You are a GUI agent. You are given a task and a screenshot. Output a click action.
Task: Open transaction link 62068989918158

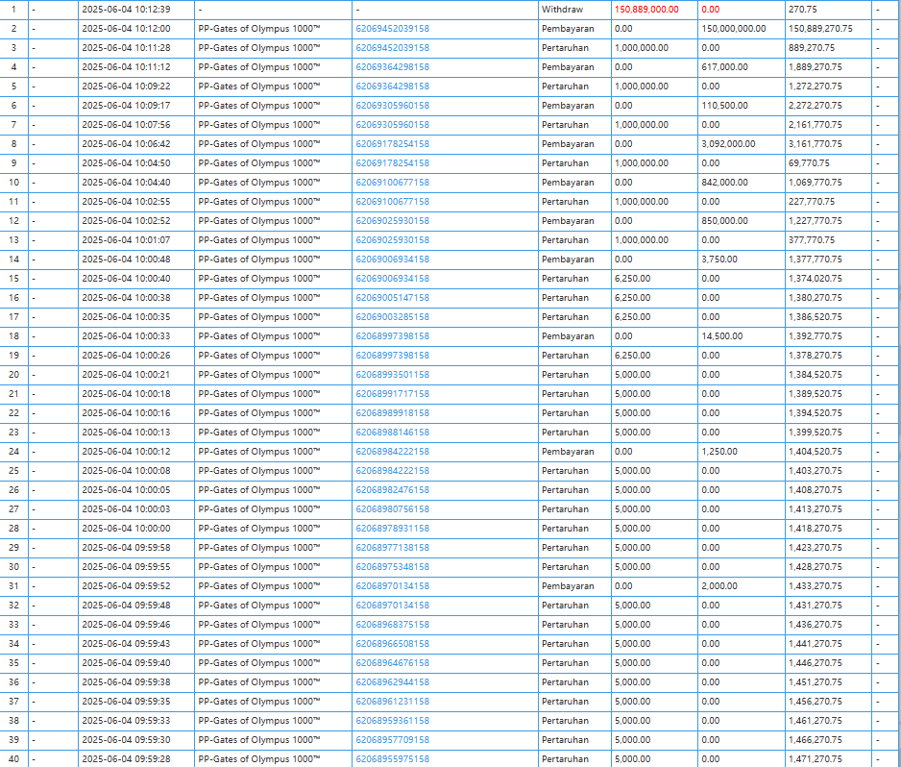coord(393,413)
